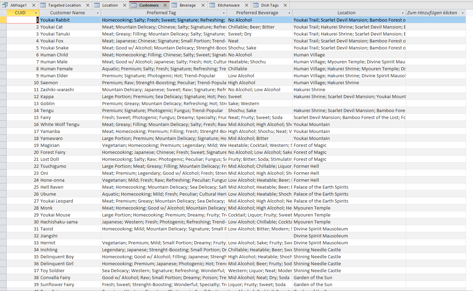Click the 'Shochu; Sake' beverage cell for Youkai Snake

(259, 48)
